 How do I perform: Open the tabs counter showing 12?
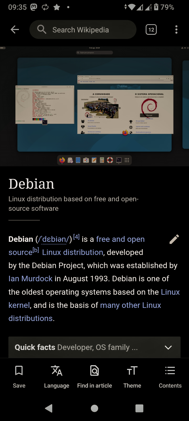[151, 29]
